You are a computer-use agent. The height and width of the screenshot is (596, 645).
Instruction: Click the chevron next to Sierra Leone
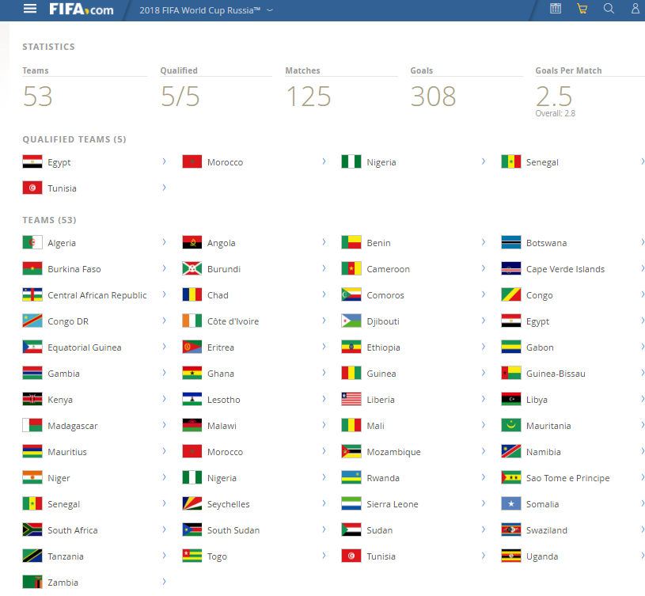[x=484, y=503]
